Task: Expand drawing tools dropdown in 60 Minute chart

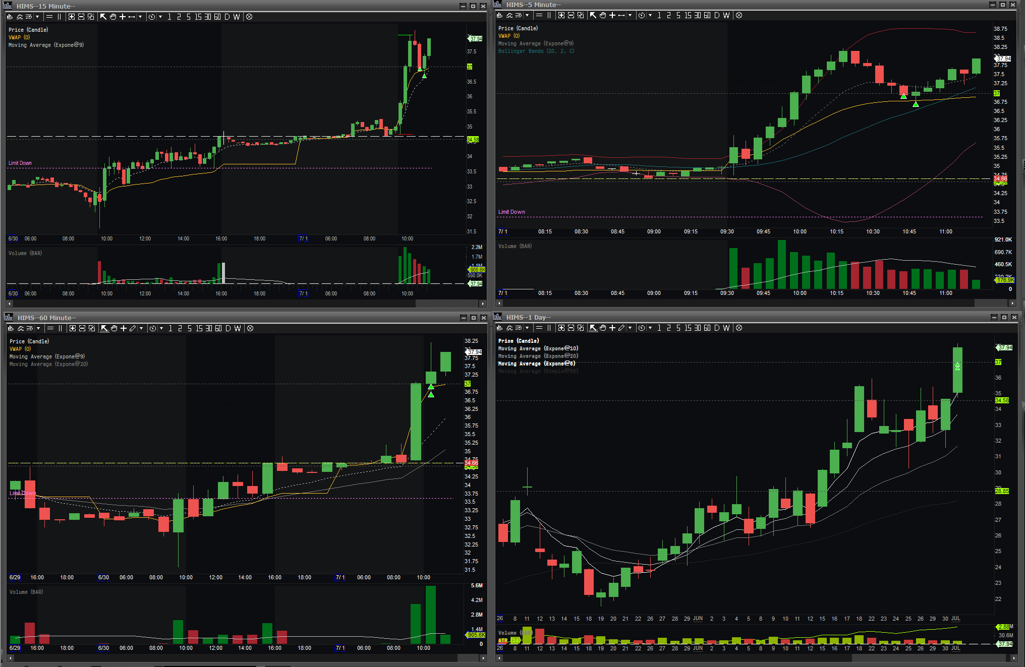Action: 141,328
